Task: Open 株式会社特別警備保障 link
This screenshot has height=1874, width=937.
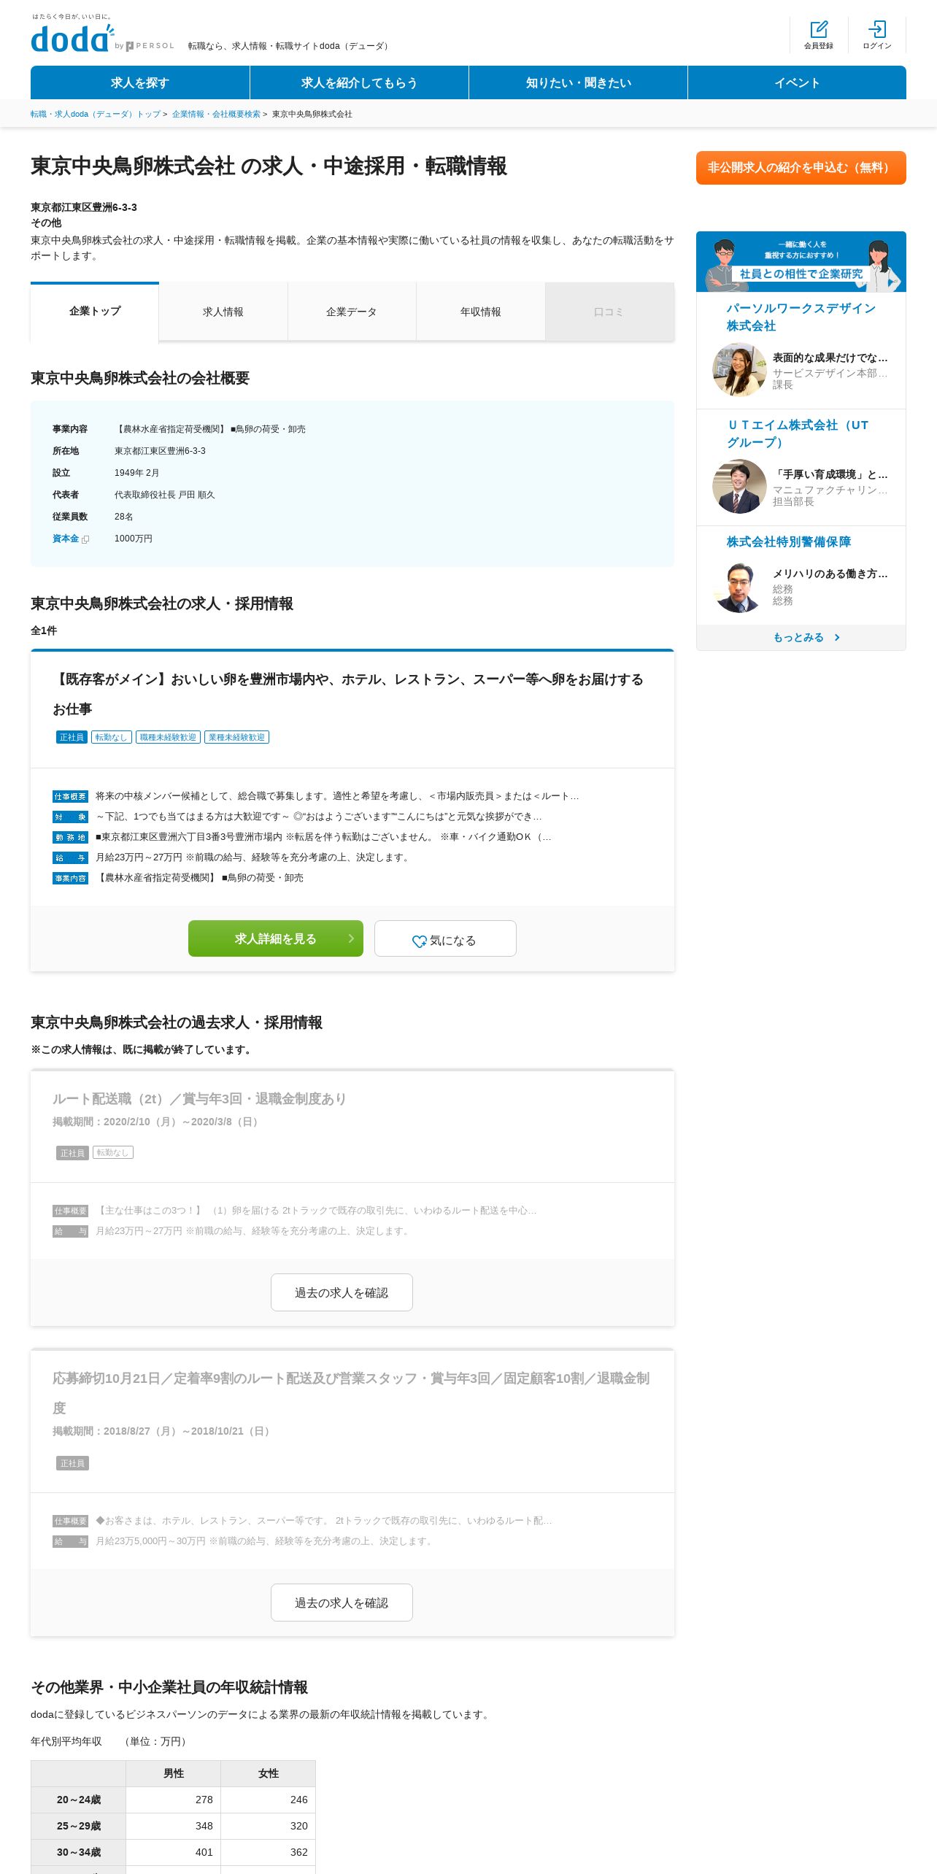Action: click(x=789, y=541)
